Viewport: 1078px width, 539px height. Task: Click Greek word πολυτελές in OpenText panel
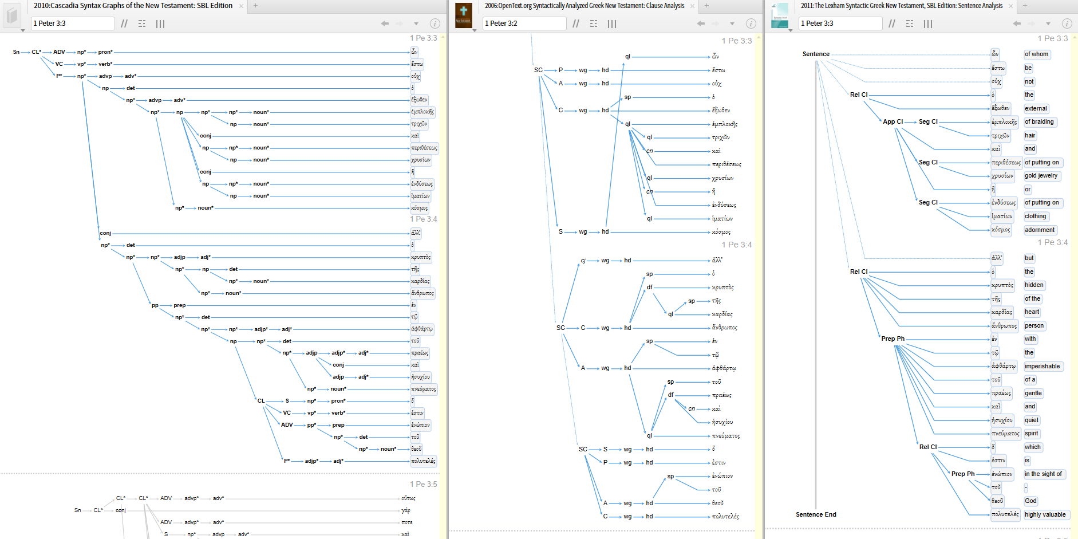(725, 517)
